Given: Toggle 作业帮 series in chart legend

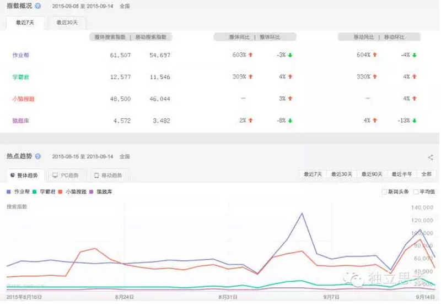Looking at the screenshot, I should (x=19, y=192).
